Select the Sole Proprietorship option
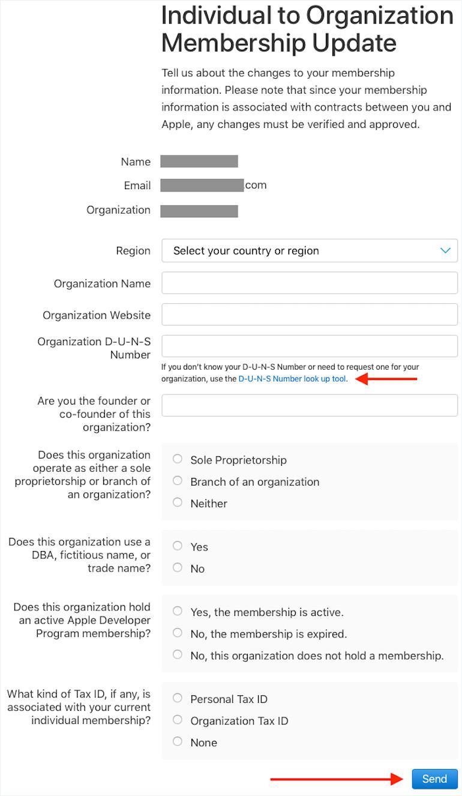The width and height of the screenshot is (462, 796). tap(178, 459)
